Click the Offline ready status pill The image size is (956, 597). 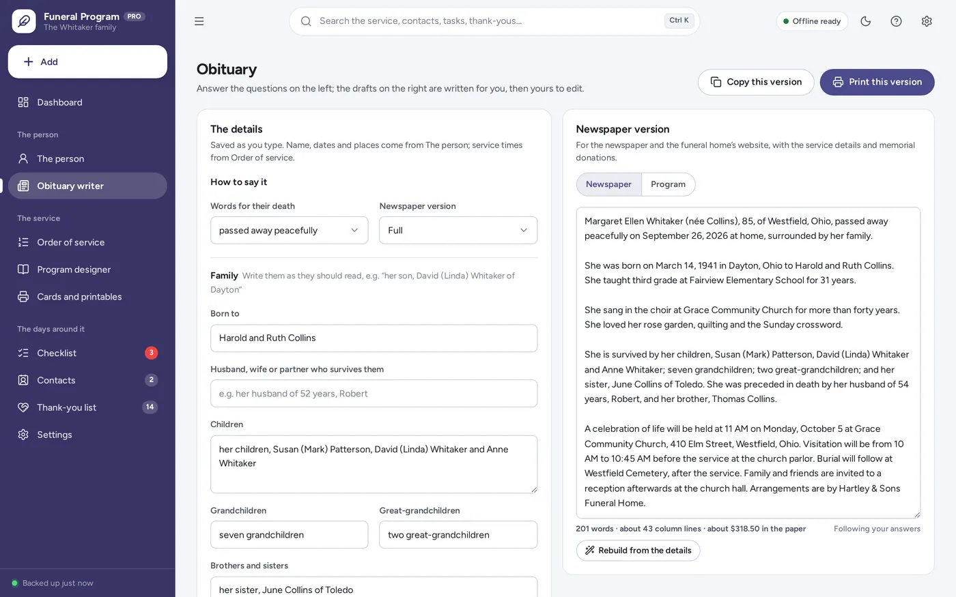812,21
